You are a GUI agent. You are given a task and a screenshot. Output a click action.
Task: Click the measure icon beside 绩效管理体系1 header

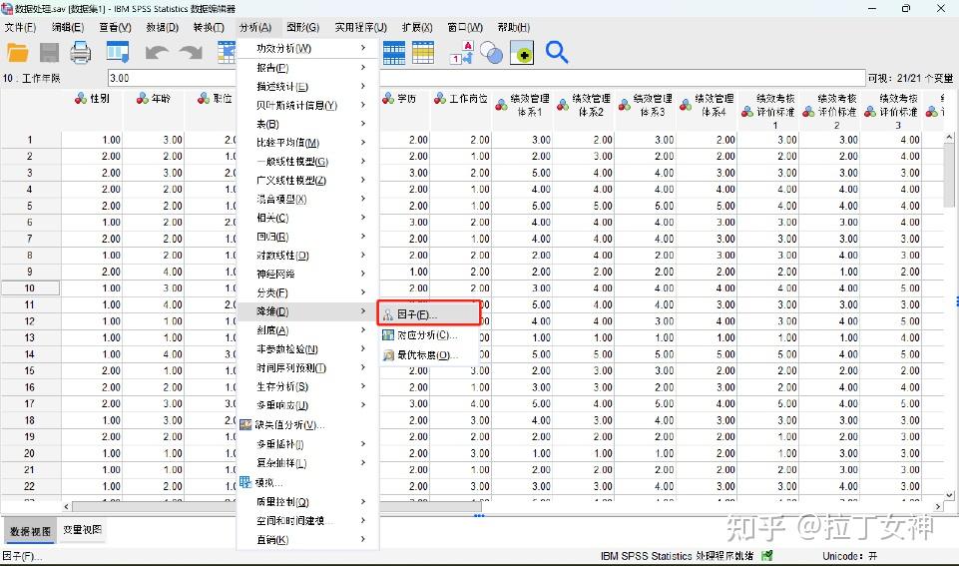point(502,105)
